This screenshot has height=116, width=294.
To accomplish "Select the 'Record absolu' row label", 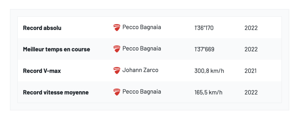I will click(x=42, y=28).
